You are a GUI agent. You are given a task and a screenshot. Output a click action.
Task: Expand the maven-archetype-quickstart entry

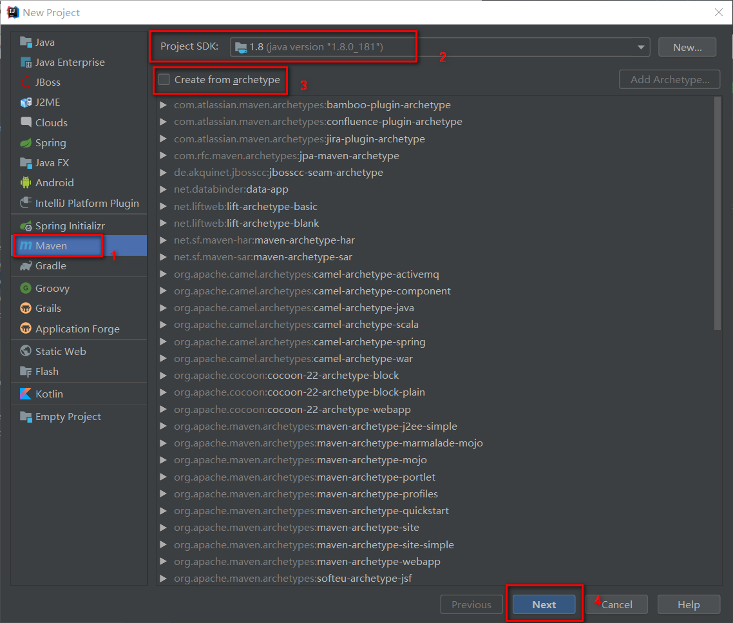(164, 511)
